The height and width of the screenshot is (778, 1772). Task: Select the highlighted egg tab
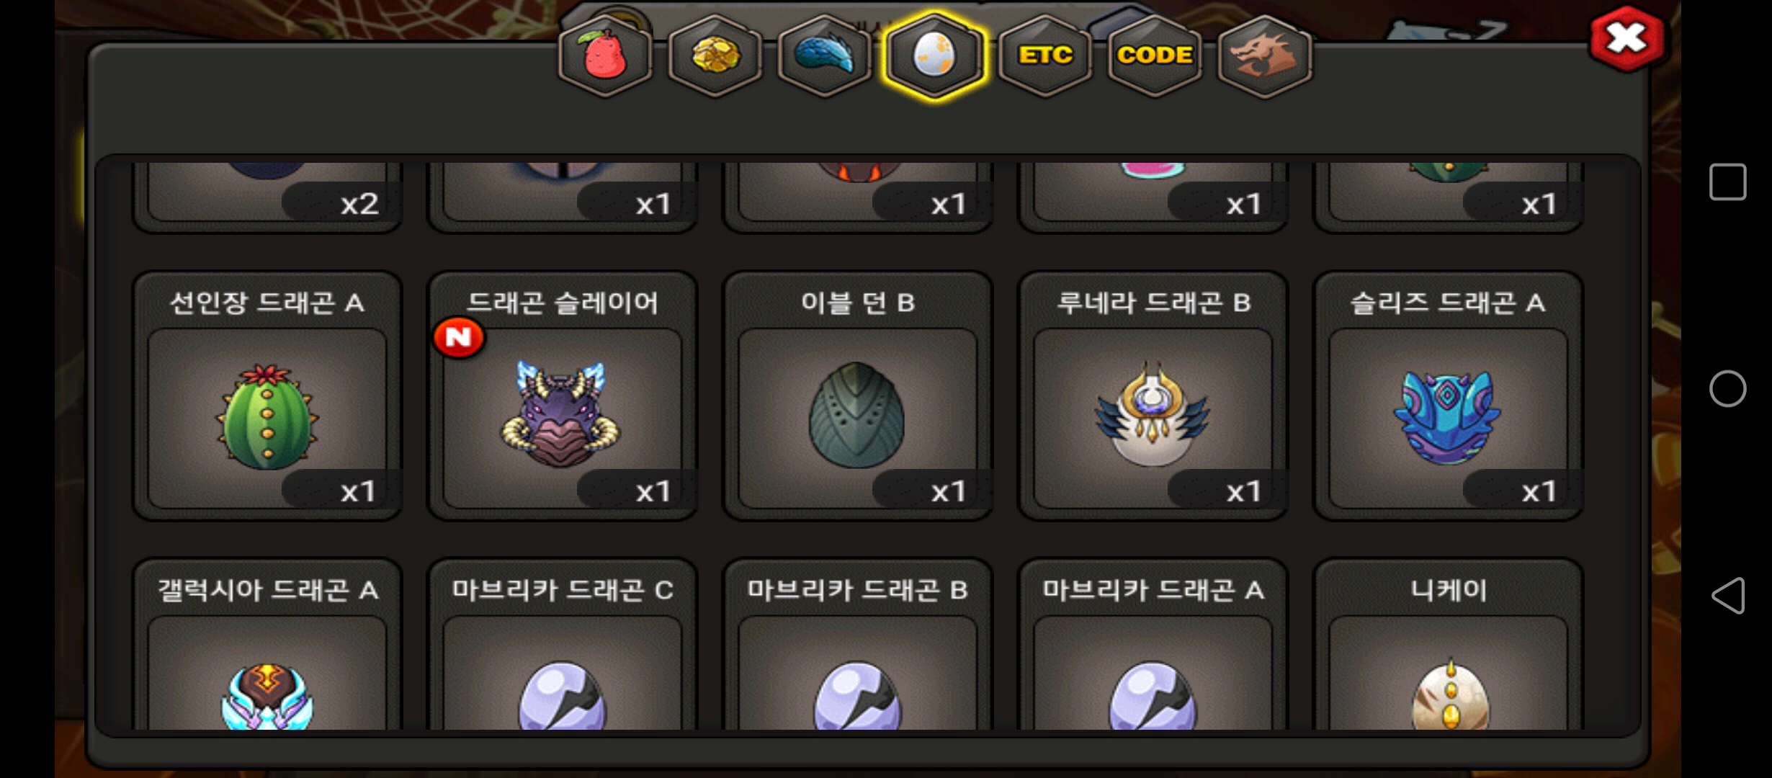pyautogui.click(x=934, y=56)
